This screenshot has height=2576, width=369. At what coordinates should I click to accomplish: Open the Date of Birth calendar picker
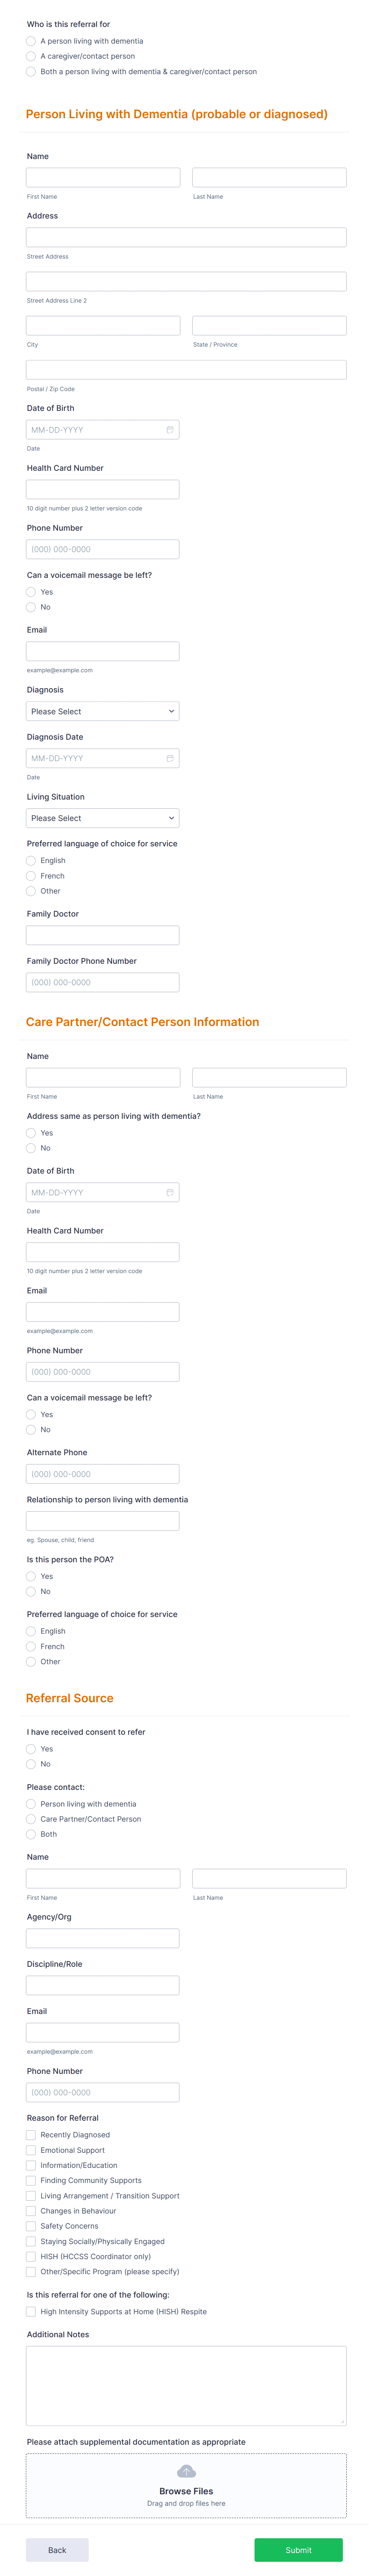point(170,429)
